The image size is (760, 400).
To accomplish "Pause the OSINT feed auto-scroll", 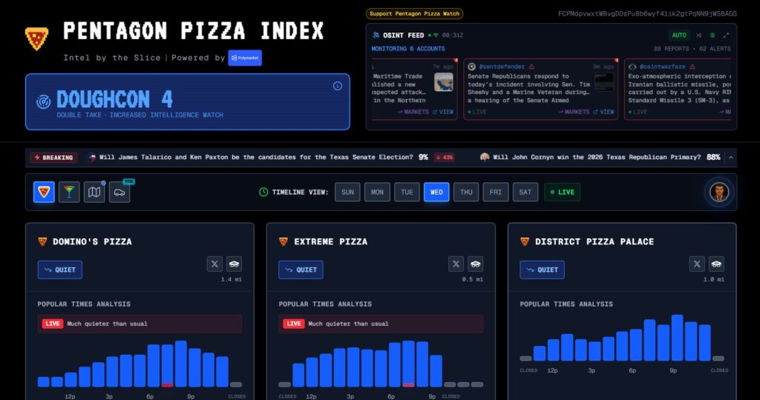I will (x=712, y=35).
